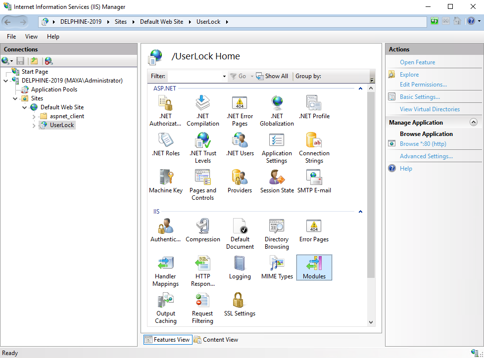Open the Session State feature

[x=277, y=178]
